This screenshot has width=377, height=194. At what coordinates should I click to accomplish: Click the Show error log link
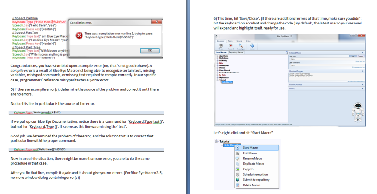[x=360, y=61]
